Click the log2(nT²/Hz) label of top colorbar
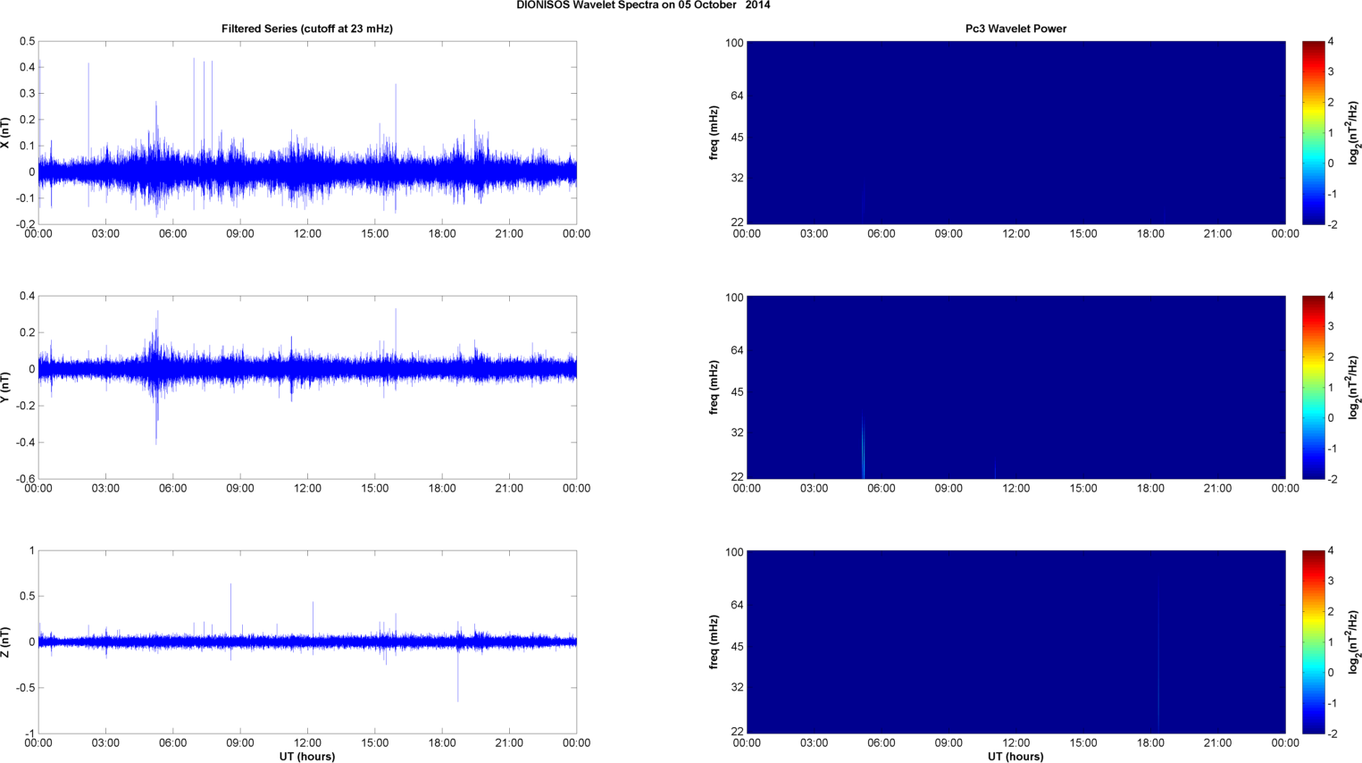The width and height of the screenshot is (1362, 763). pyautogui.click(x=1354, y=133)
